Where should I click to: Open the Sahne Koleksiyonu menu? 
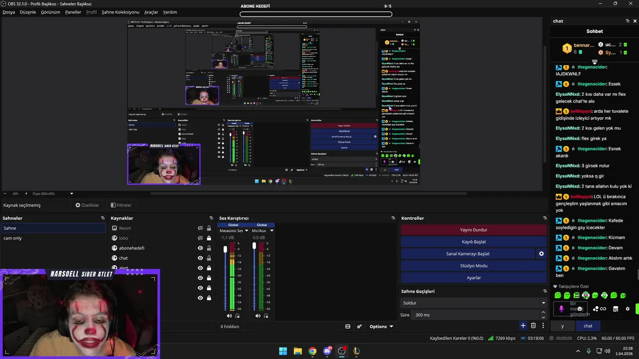[x=120, y=12]
